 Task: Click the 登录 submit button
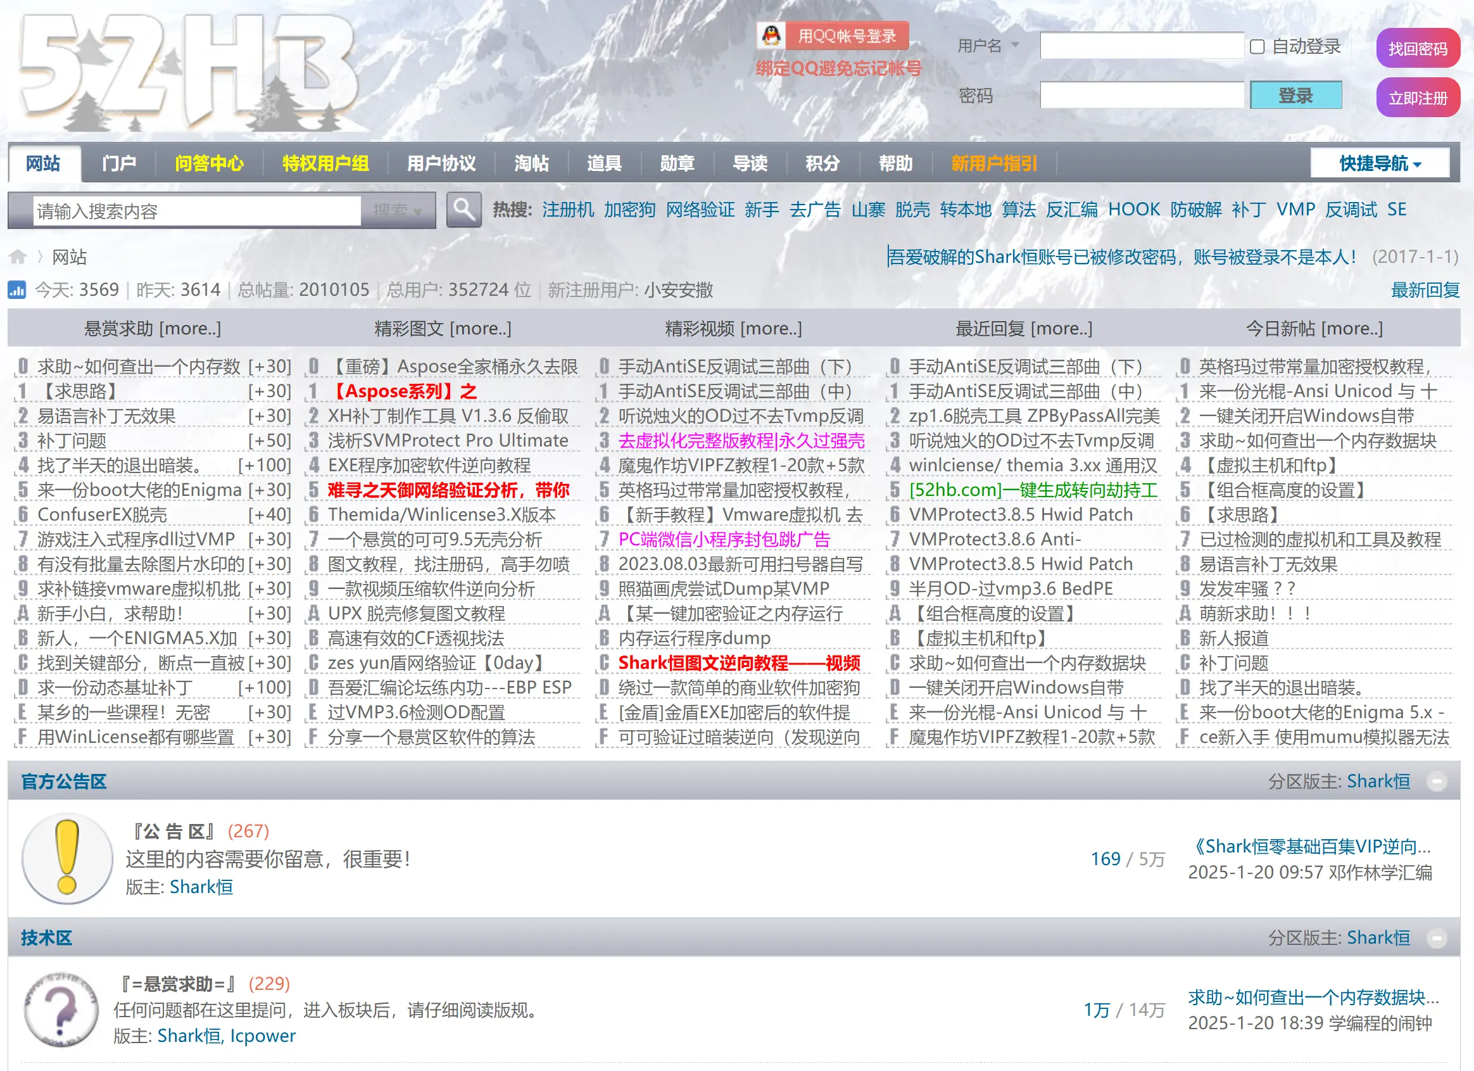(x=1295, y=96)
